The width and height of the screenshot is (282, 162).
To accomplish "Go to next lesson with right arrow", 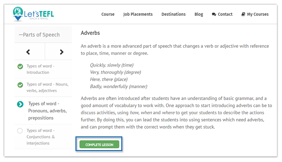I will [x=61, y=52].
